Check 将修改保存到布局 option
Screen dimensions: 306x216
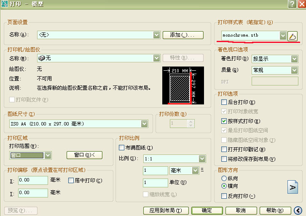(224, 159)
